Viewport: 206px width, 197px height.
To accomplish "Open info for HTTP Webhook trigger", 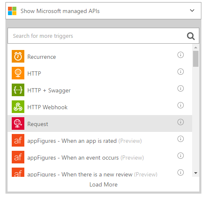I will tap(180, 105).
